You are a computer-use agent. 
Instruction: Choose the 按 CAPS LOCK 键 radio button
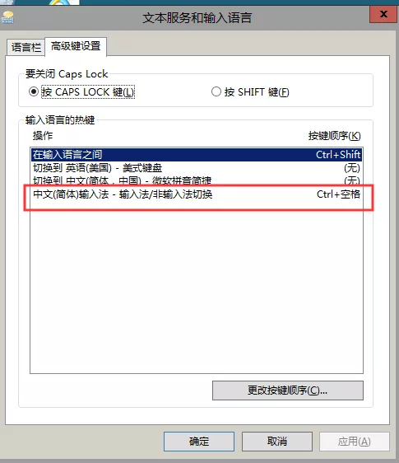(x=34, y=91)
